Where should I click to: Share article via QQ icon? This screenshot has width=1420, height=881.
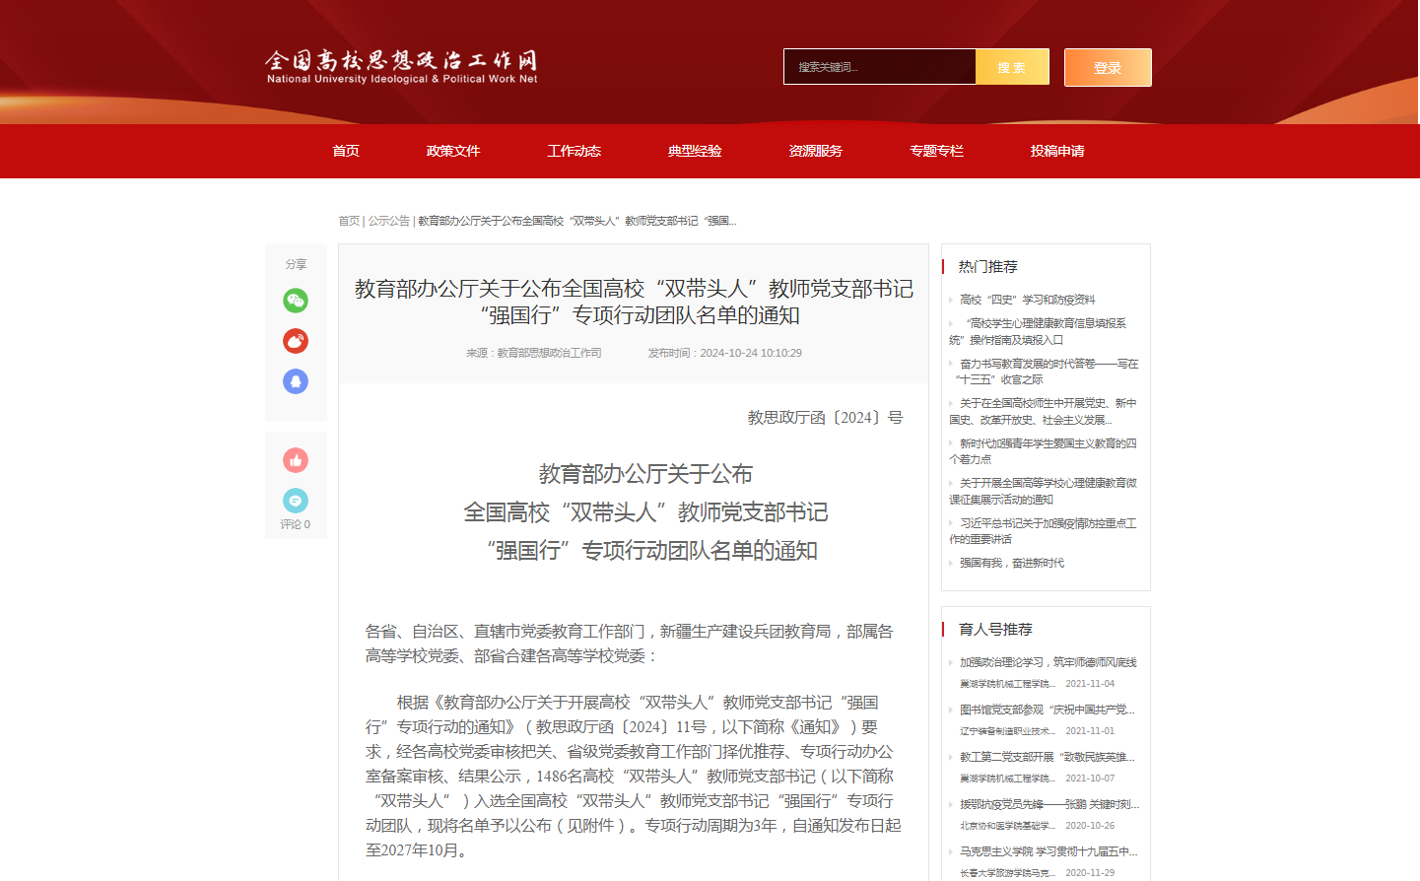(296, 381)
